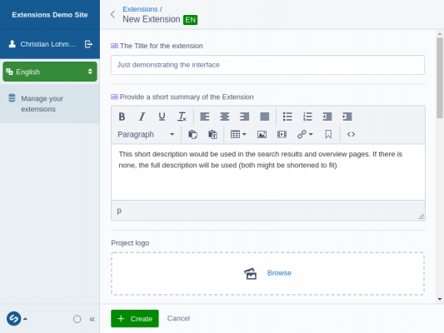Go to Extensions breadcrumb link
The height and width of the screenshot is (333, 444).
pos(140,9)
